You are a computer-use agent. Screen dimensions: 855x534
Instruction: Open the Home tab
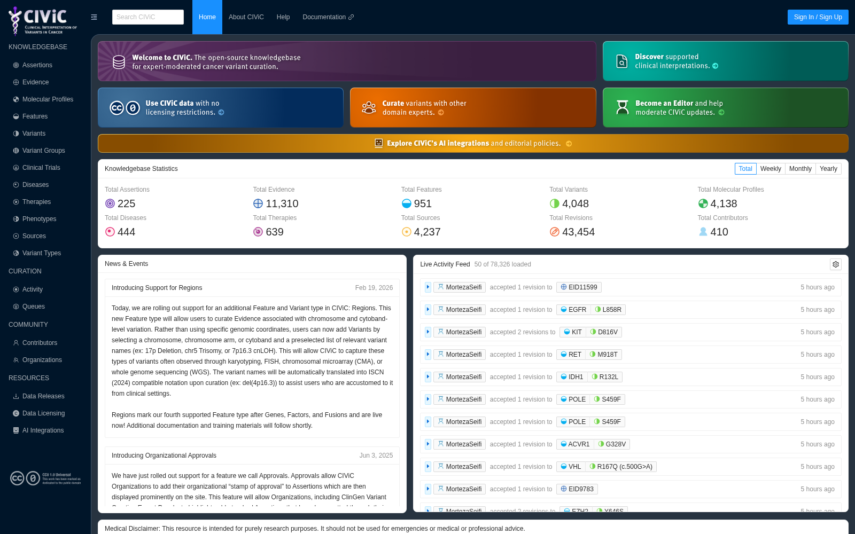pos(207,17)
